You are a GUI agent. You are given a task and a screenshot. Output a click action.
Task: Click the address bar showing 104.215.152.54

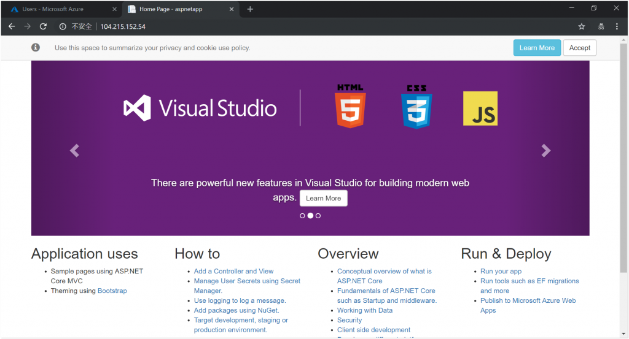(123, 26)
